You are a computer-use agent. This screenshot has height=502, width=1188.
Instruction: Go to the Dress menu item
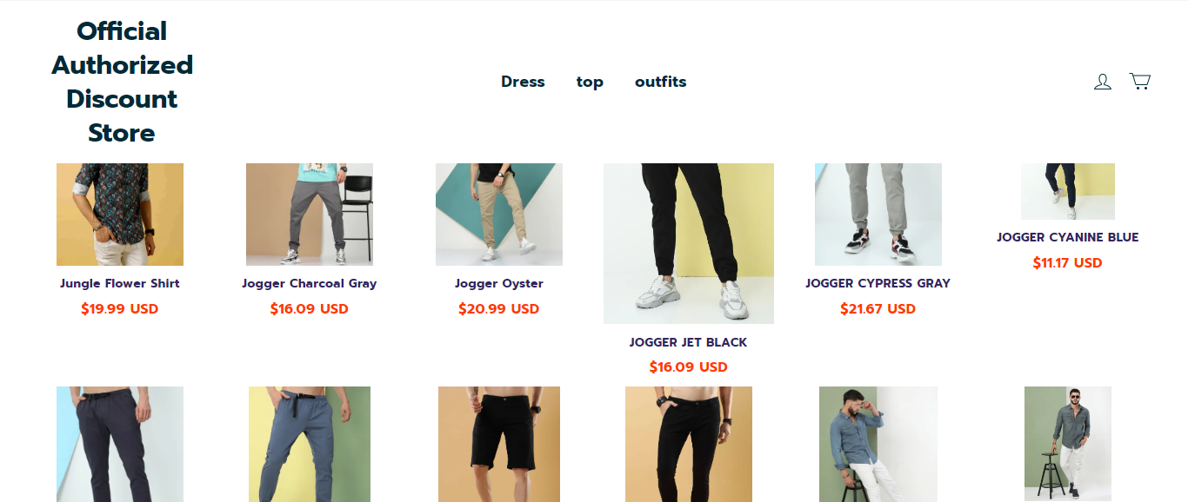point(523,82)
